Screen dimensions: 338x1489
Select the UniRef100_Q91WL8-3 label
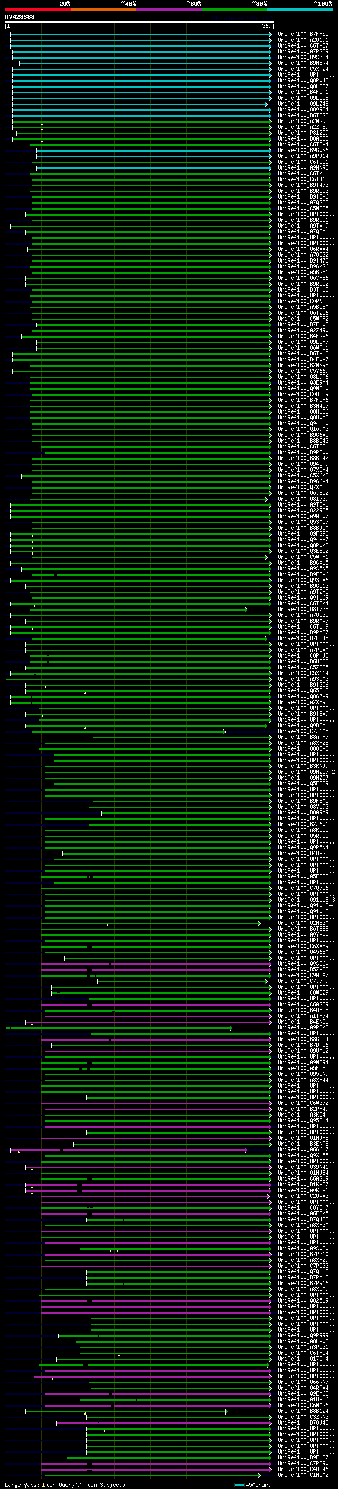point(306,900)
